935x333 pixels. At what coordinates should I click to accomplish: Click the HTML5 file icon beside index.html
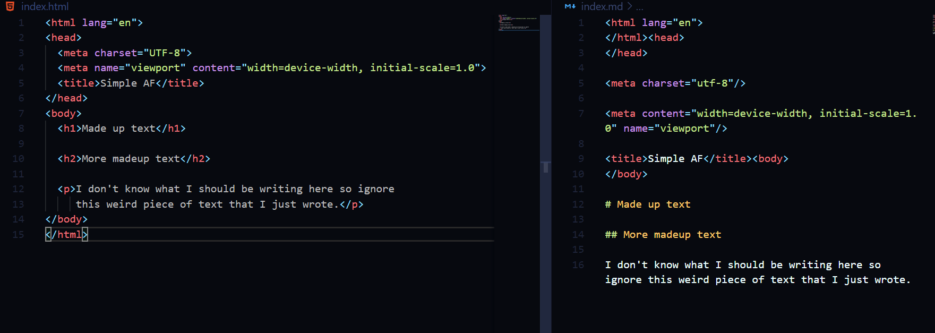coord(10,6)
